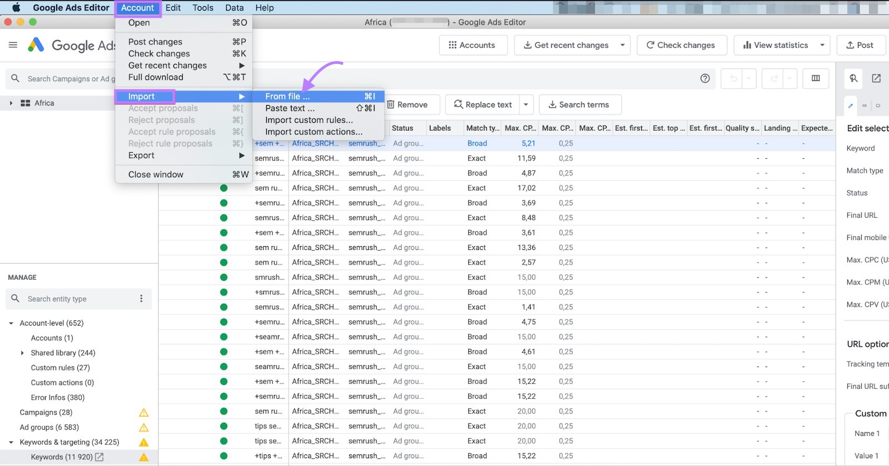Screen dimensions: 889x466
Task: Open the Help menu
Action: (x=264, y=8)
